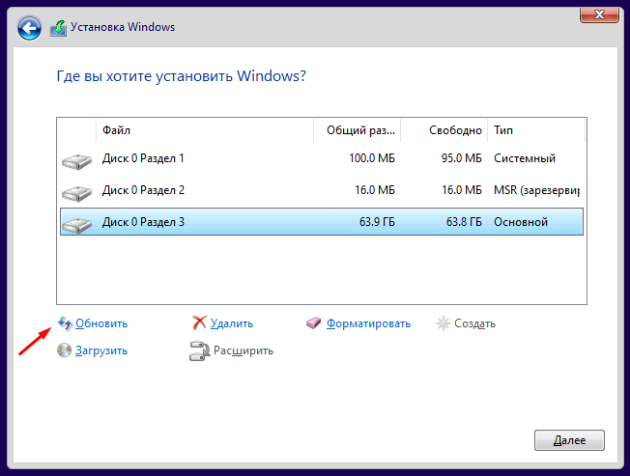This screenshot has width=630, height=476.
Task: Click the Windows Setup title icon
Action: coord(58,28)
